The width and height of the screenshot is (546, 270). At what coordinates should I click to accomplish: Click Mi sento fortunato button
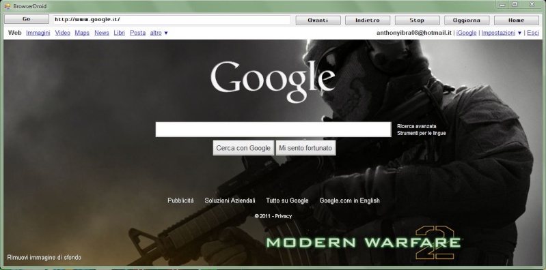[x=305, y=148]
